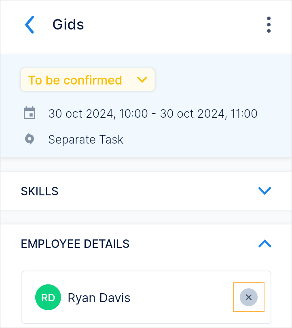The image size is (292, 328).
Task: Open the "To be confirmed" status dropdown
Action: coord(76,80)
